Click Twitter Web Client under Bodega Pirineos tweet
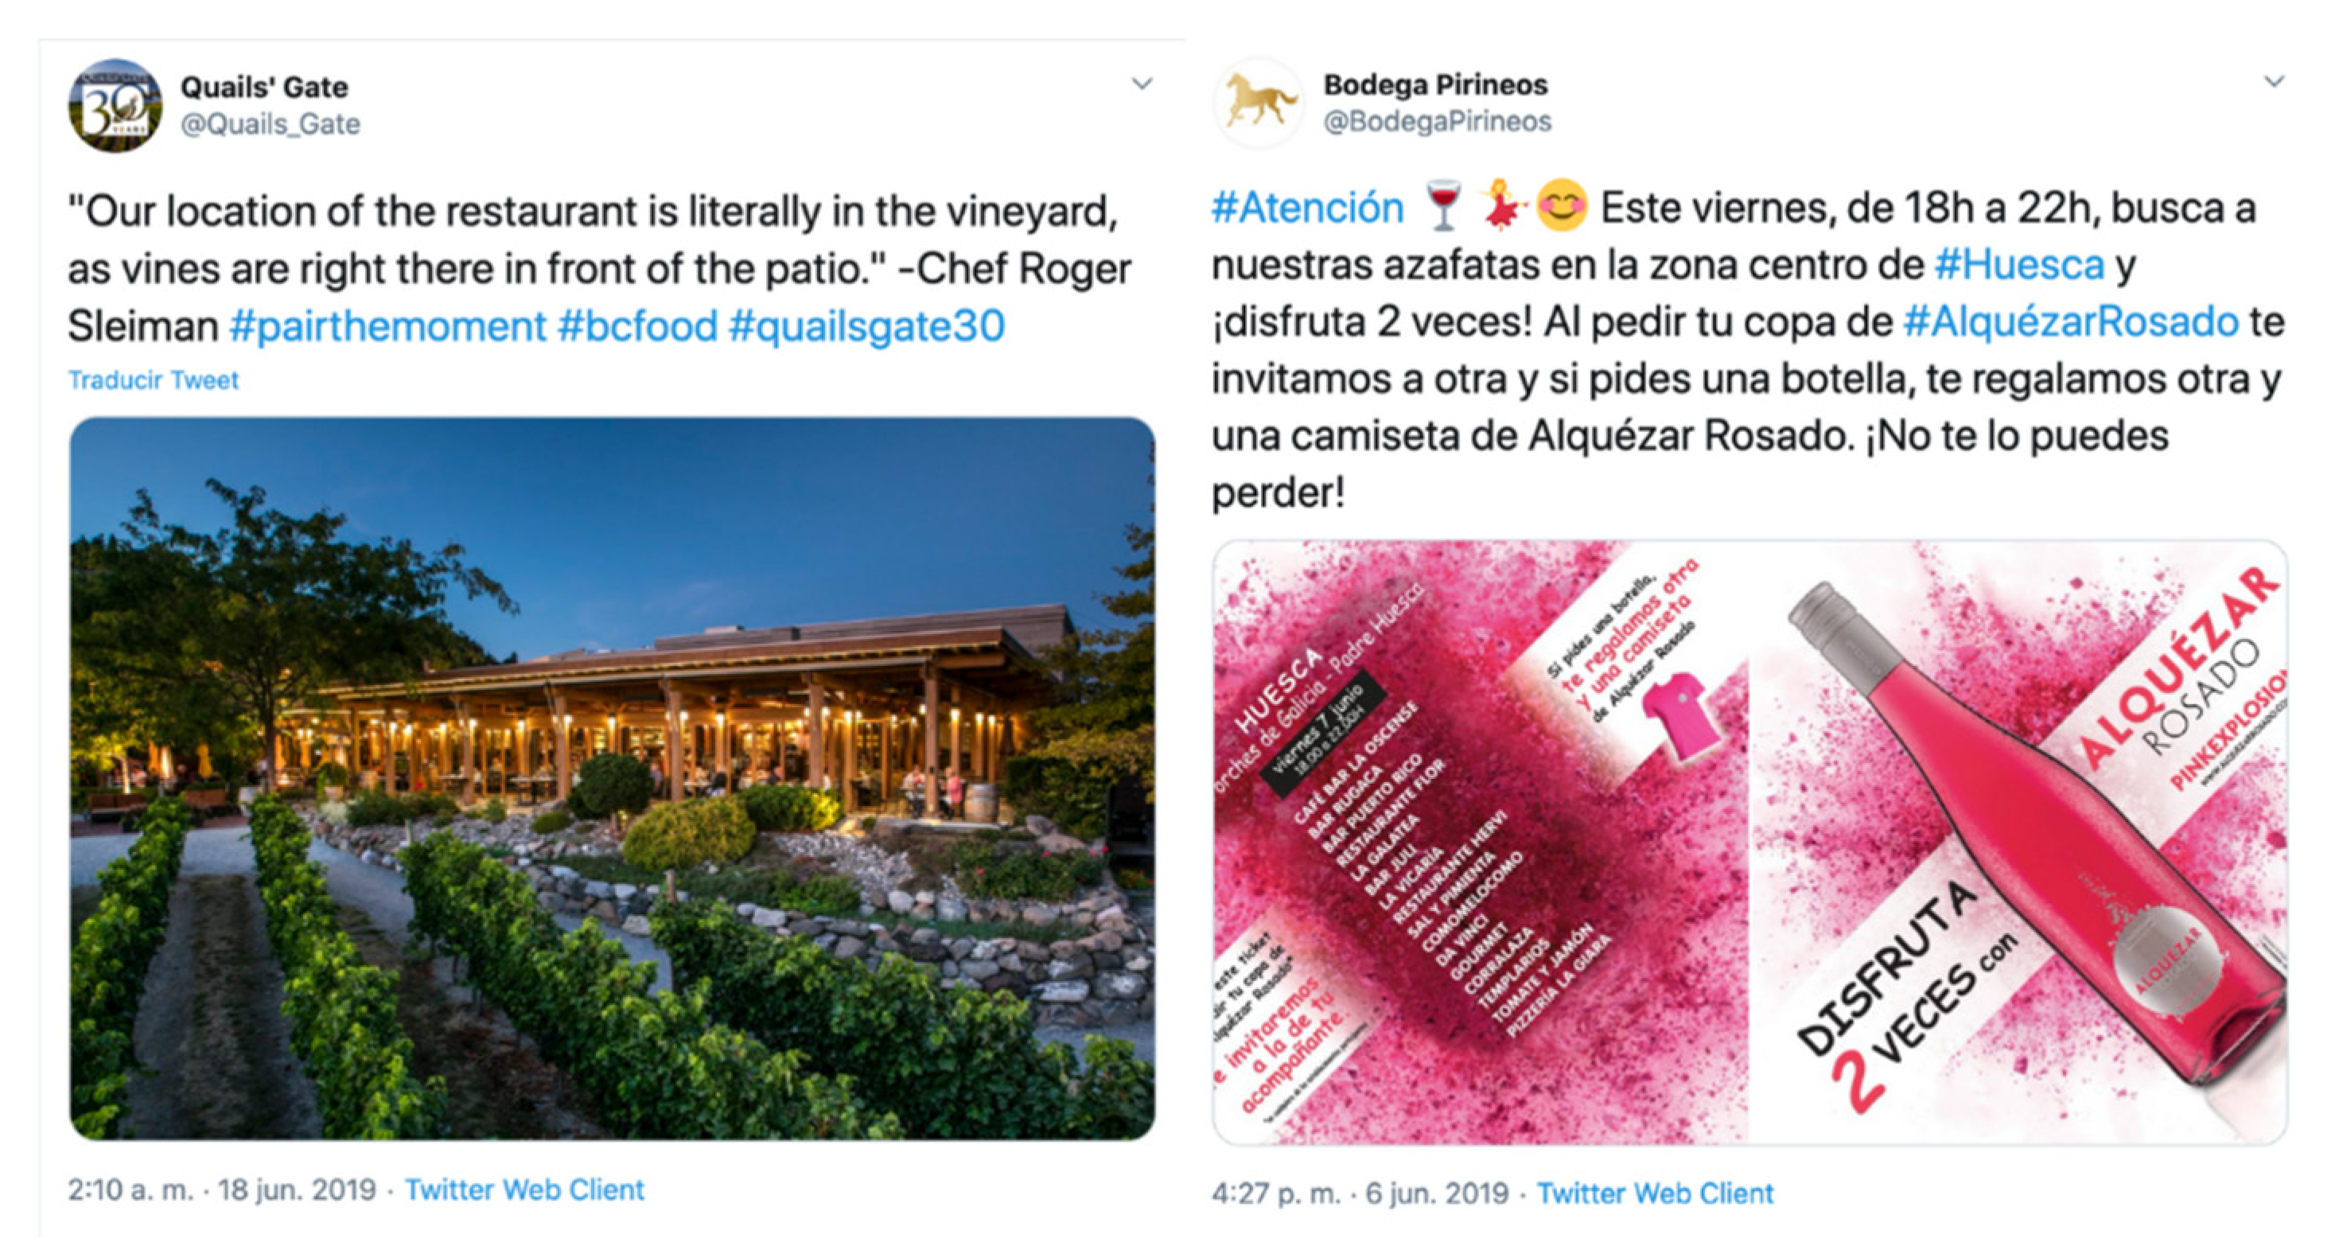 click(1654, 1193)
